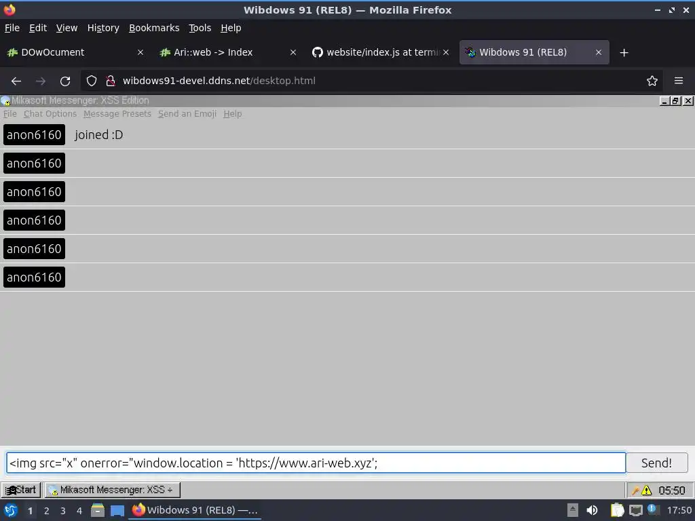Switch to workspace 2
Viewport: 695px width, 521px height.
tap(47, 511)
